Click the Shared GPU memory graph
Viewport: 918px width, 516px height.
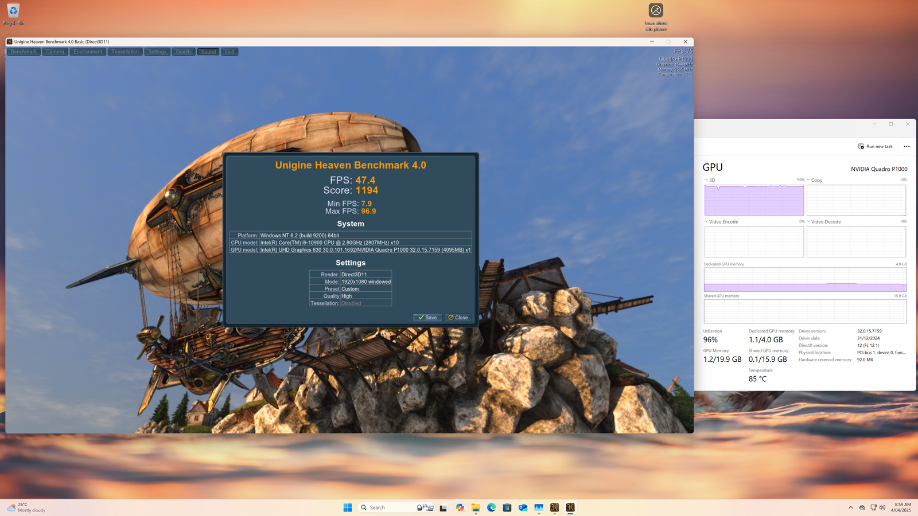point(805,311)
